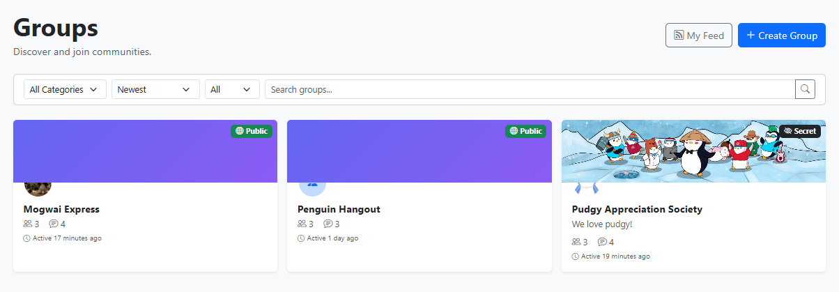
Task: Click Public badge on Mogwai Express card
Action: point(252,131)
